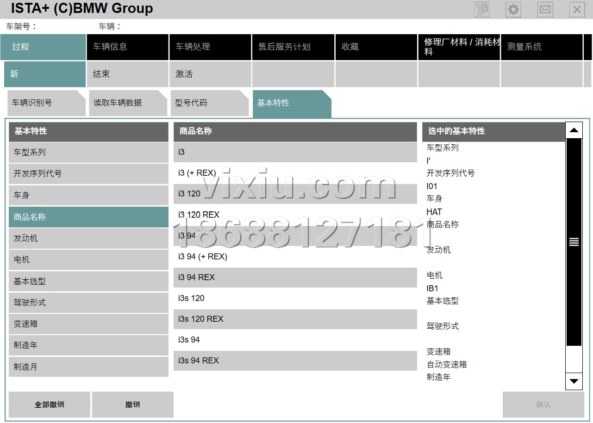Close ISTA+ with the X icon
This screenshot has height=423, width=593.
point(576,10)
